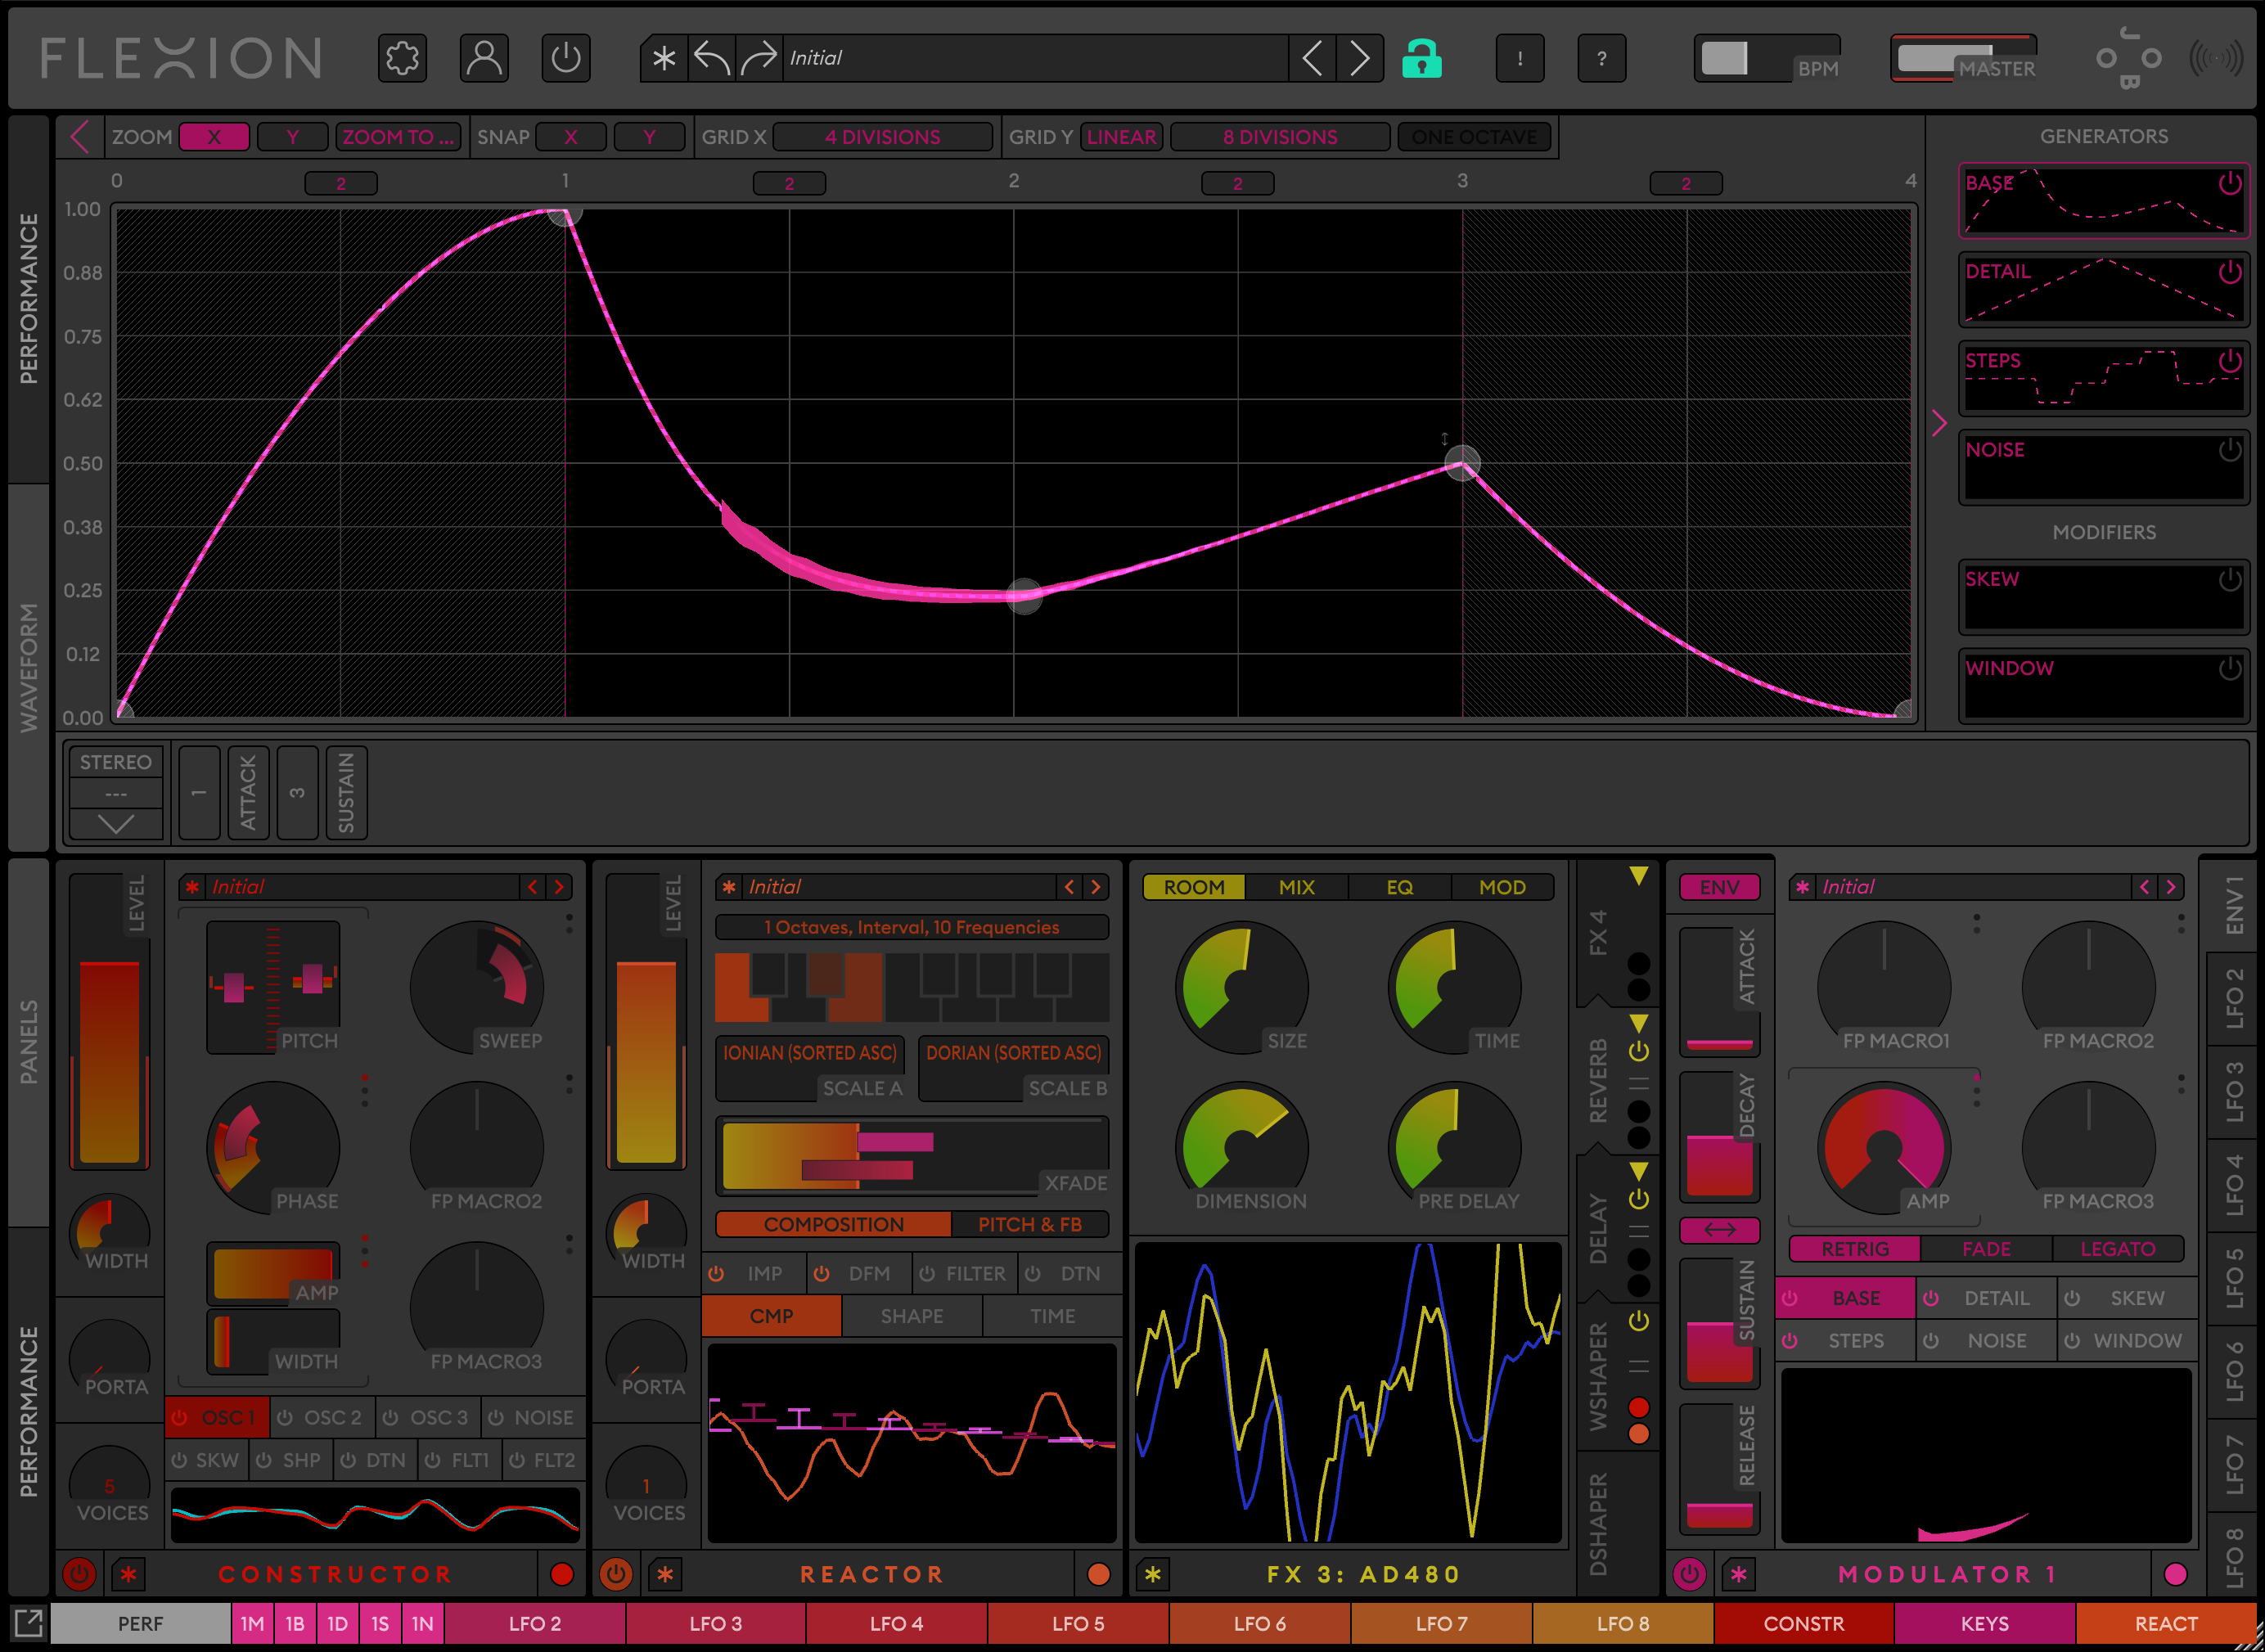Enable SNAP X

click(x=571, y=137)
